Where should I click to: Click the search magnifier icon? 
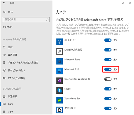[47, 19]
